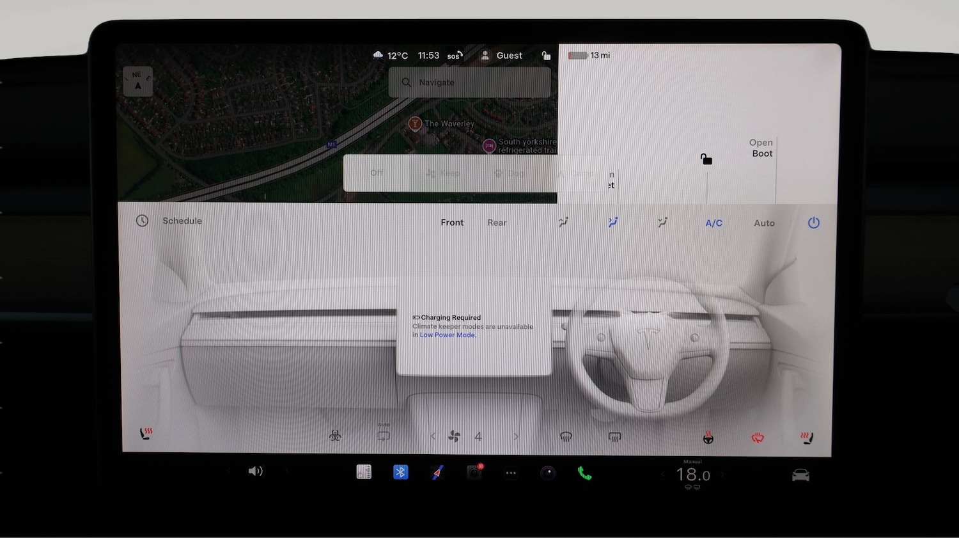Enable Auto climate mode
The height and width of the screenshot is (538, 959).
coord(764,223)
